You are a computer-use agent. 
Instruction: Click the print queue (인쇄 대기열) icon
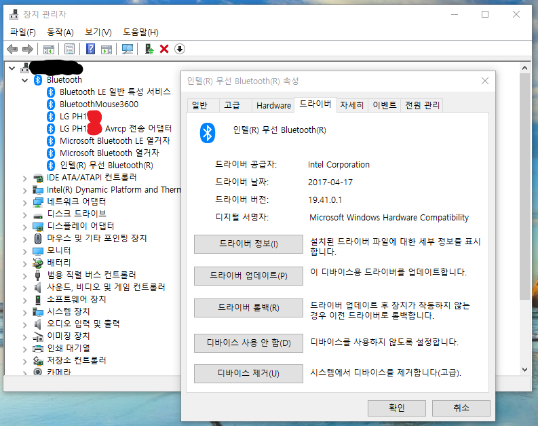pyautogui.click(x=38, y=349)
